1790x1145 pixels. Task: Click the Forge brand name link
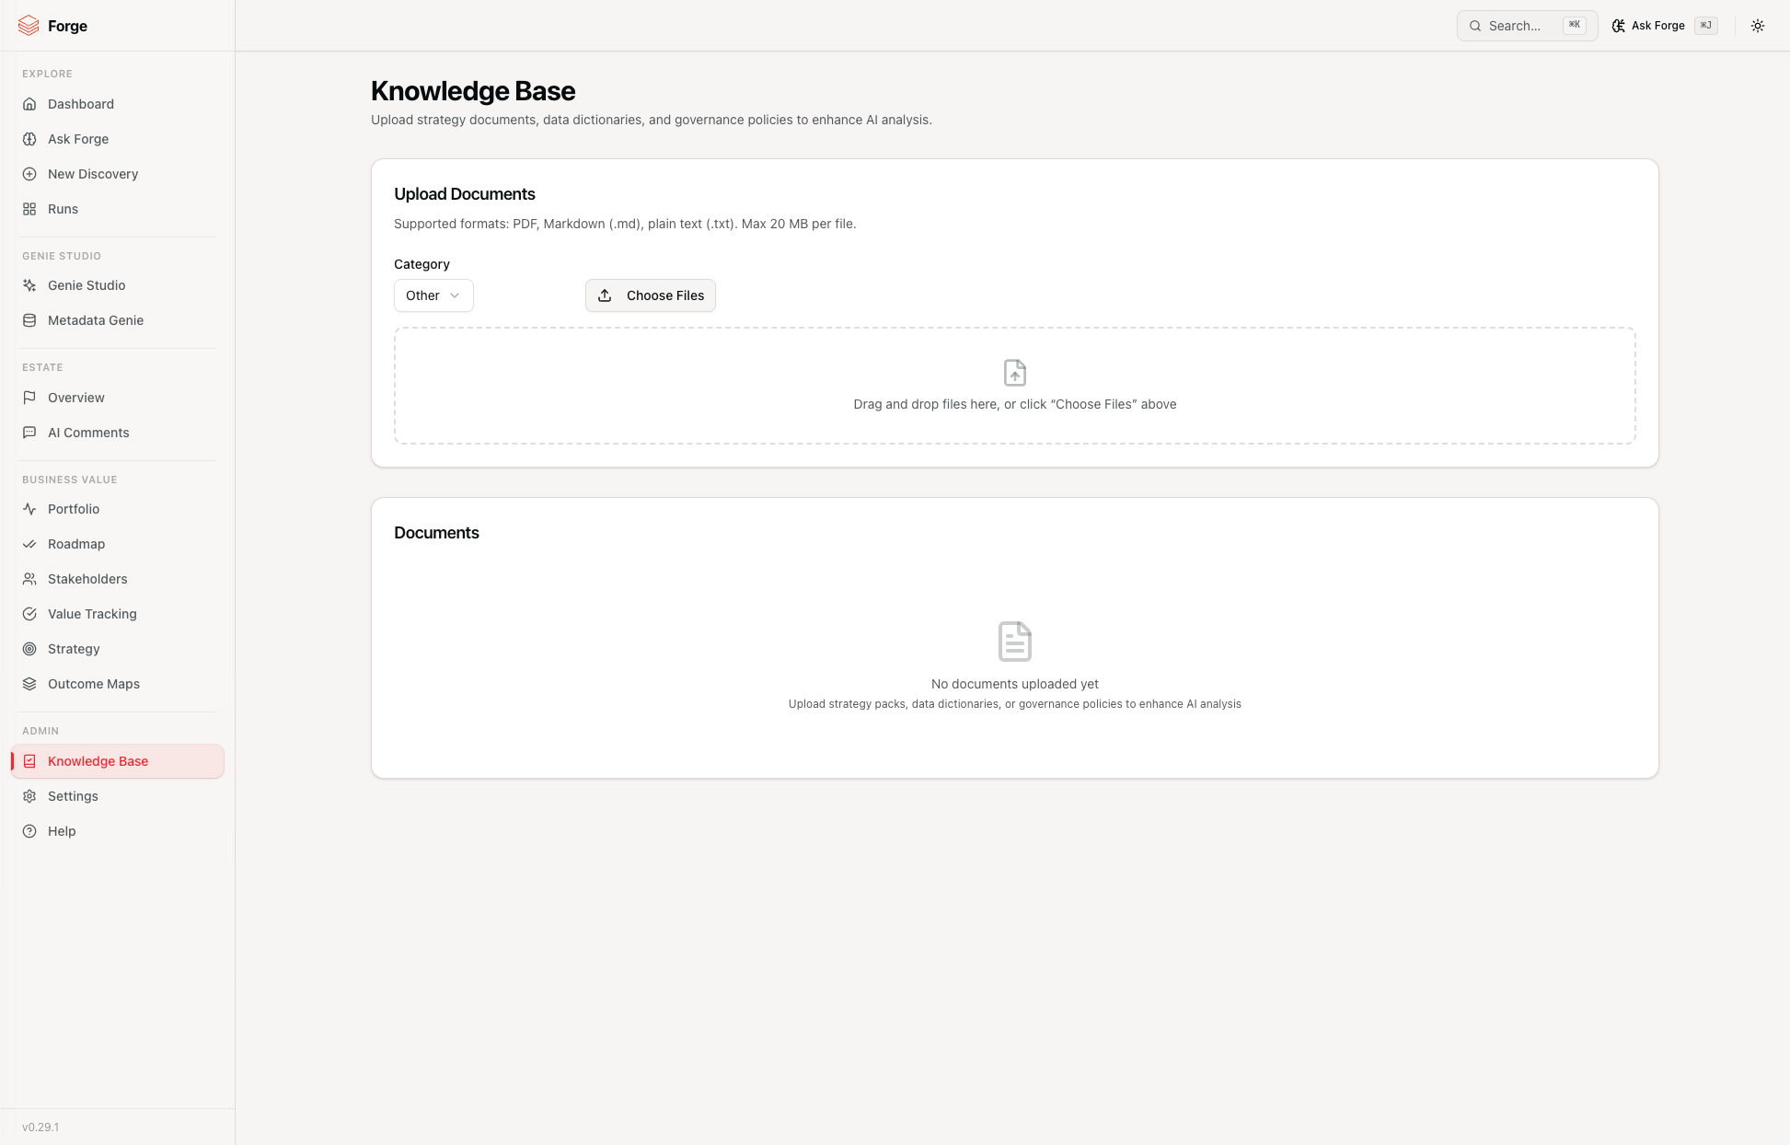tap(67, 26)
